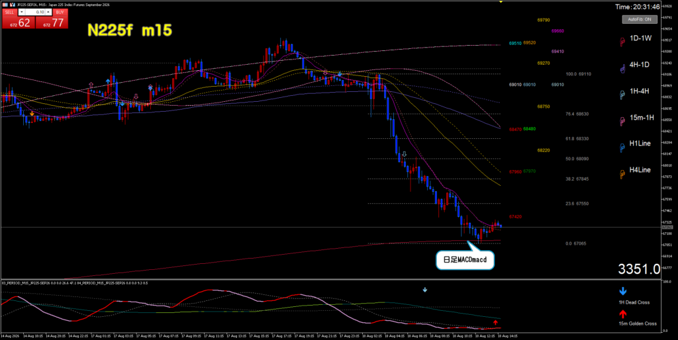This screenshot has height=340, width=678.
Task: Click the current price tag on the price axis
Action: pos(667,227)
